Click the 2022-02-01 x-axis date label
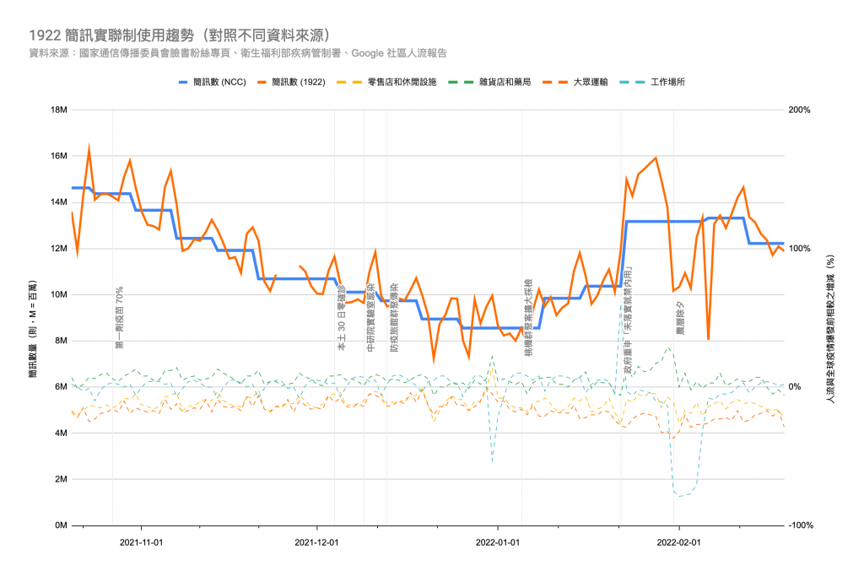This screenshot has height=576, width=864. (x=679, y=542)
